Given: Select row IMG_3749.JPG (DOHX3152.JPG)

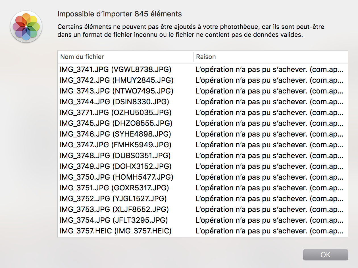Looking at the screenshot, I should click(116, 166).
